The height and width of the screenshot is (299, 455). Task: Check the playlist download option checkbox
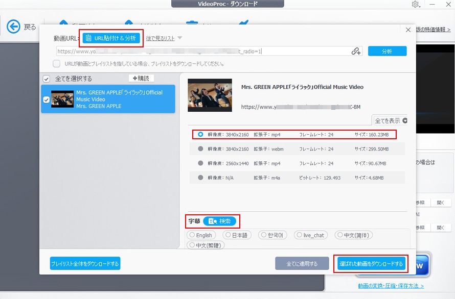56,64
